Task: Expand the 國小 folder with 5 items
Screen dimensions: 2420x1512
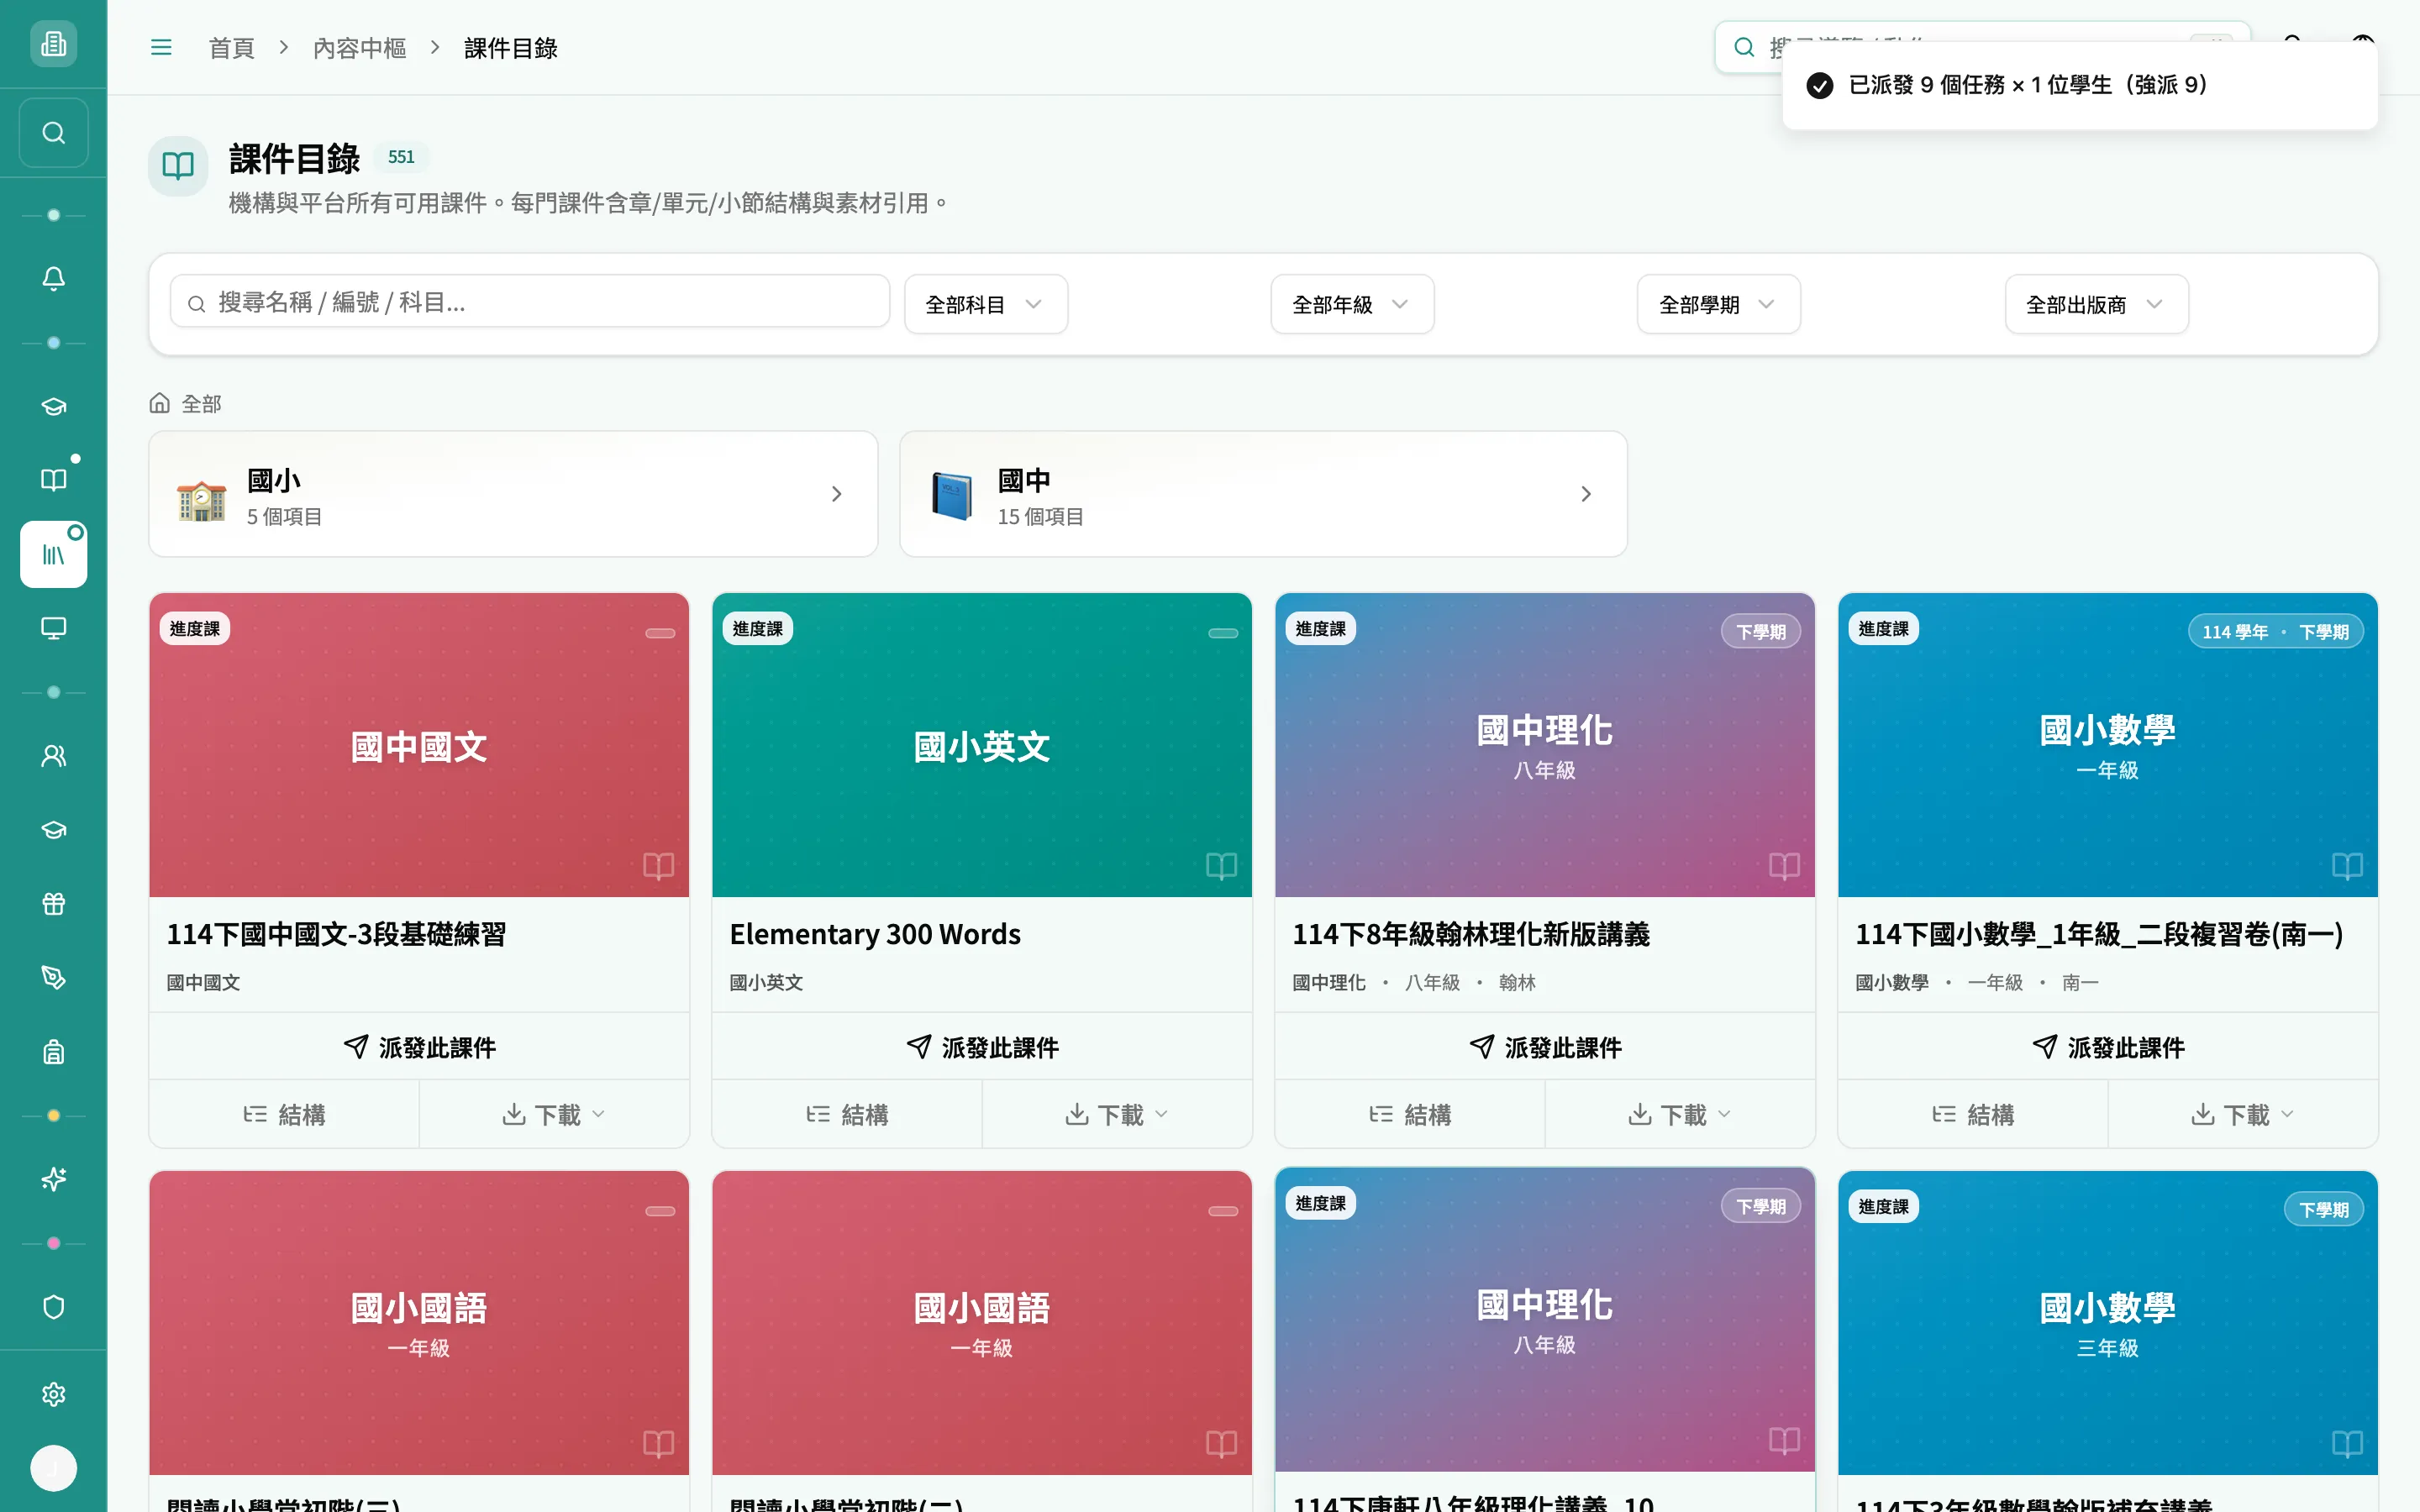Action: 513,494
